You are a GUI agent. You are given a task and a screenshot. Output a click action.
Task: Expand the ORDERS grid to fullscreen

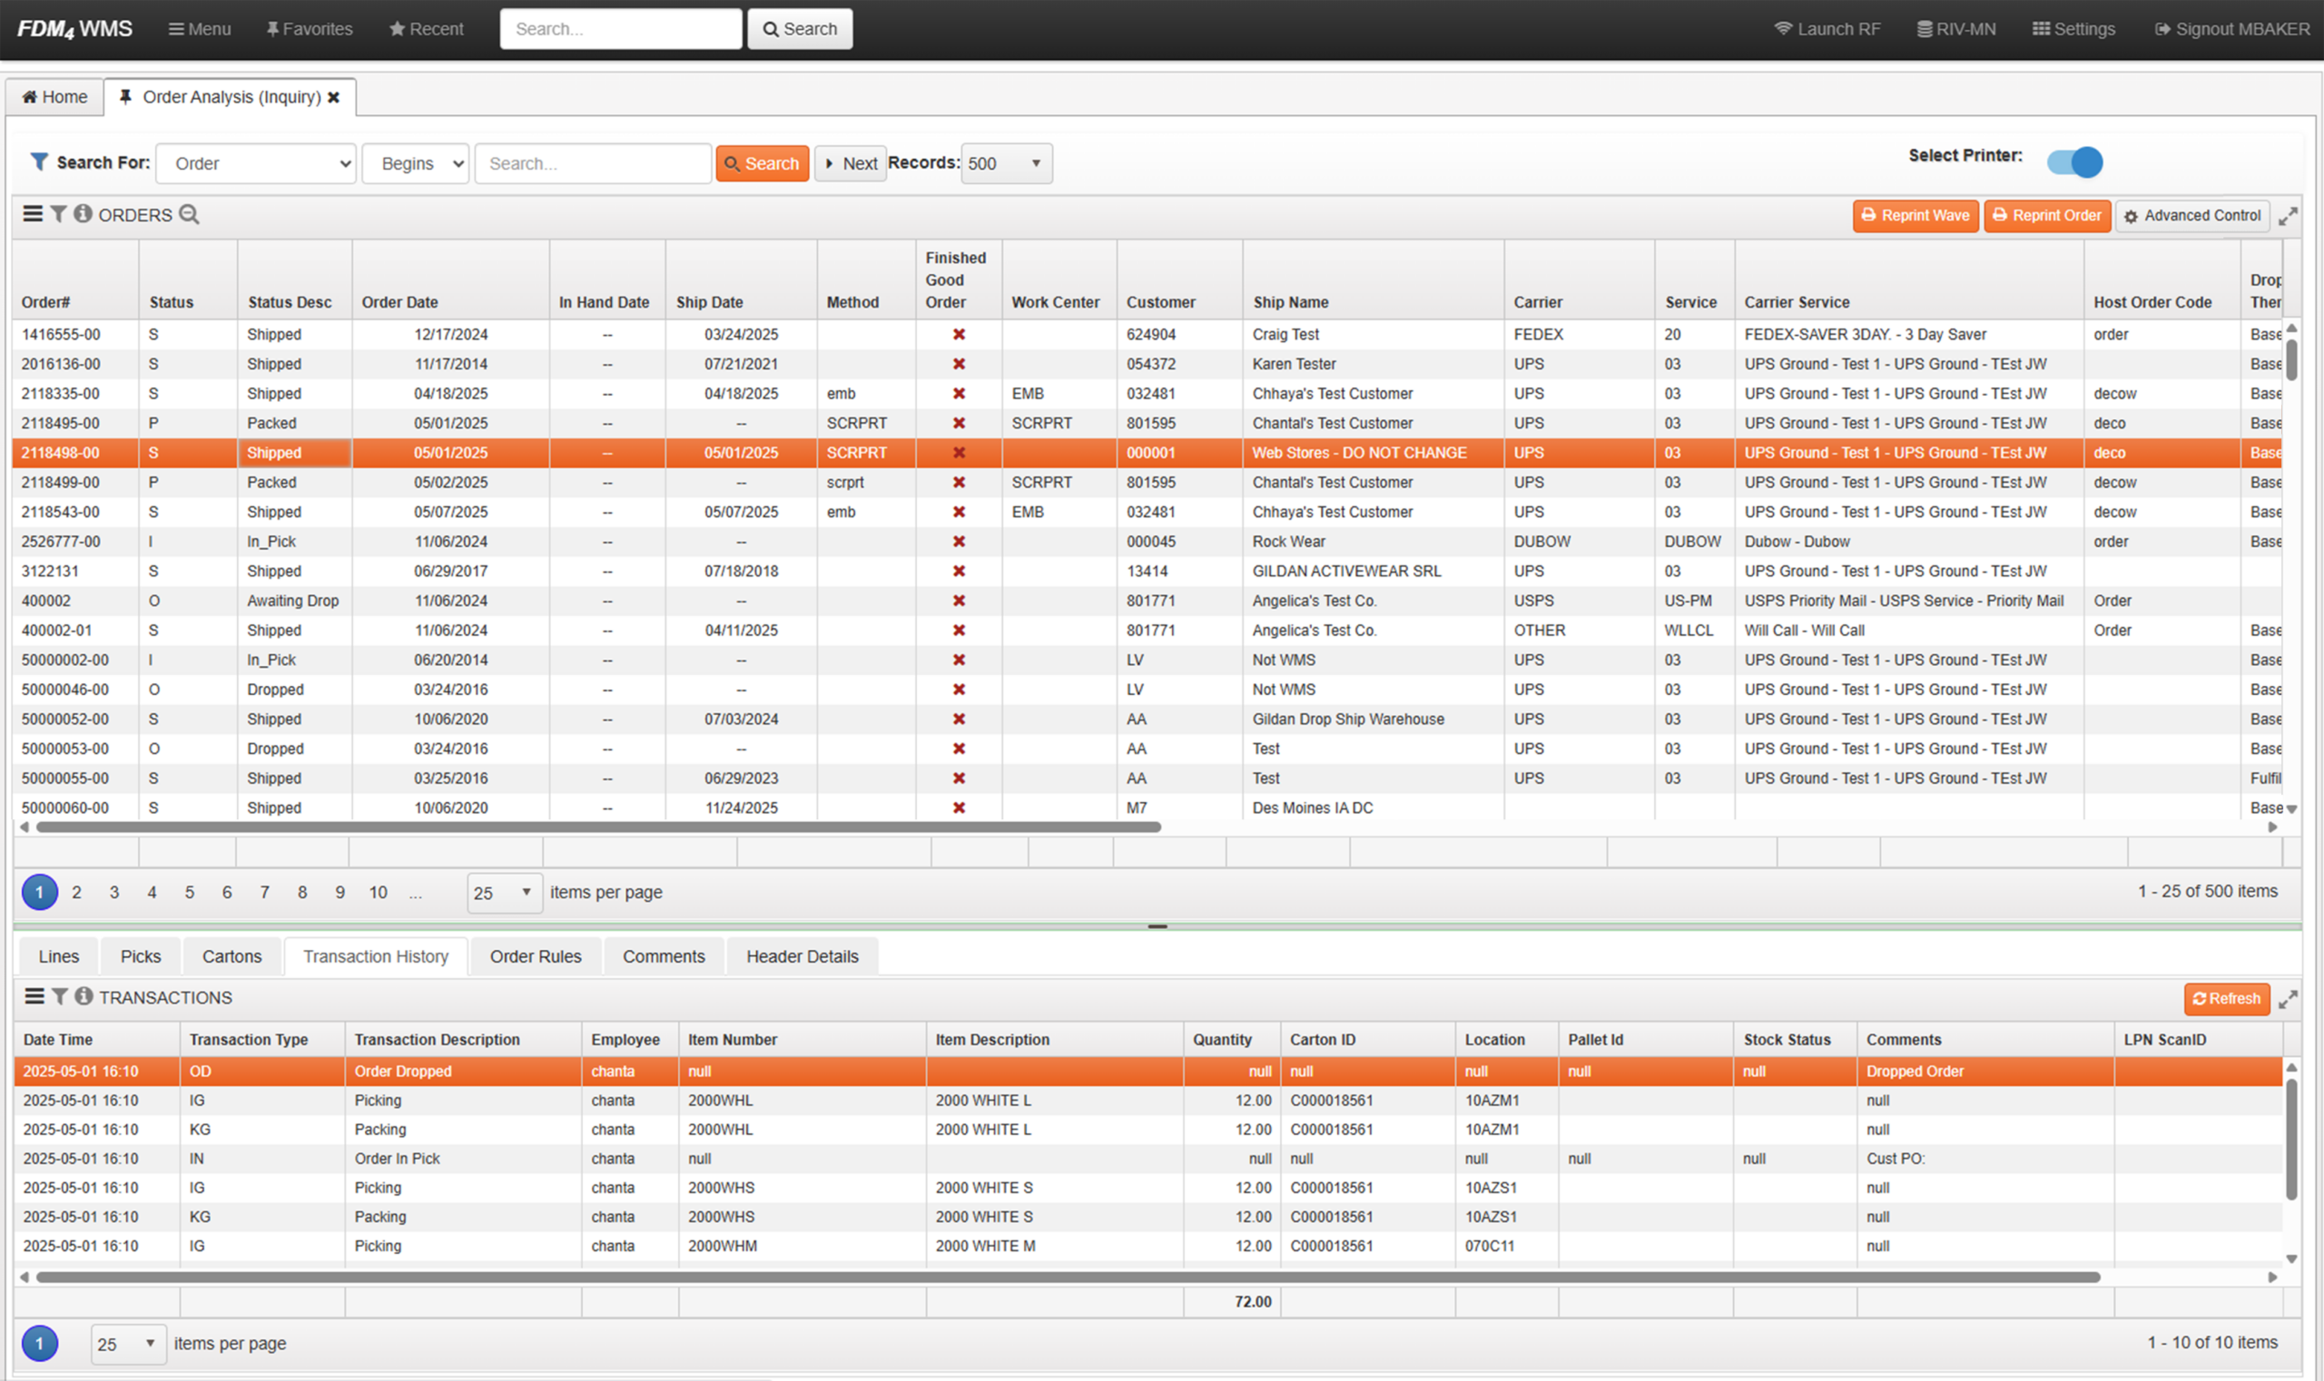[x=2288, y=216]
